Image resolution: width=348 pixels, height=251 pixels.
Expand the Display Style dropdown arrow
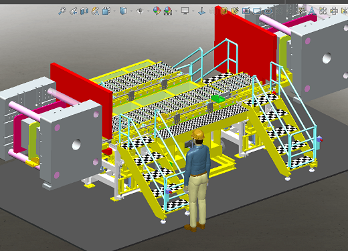(131, 11)
